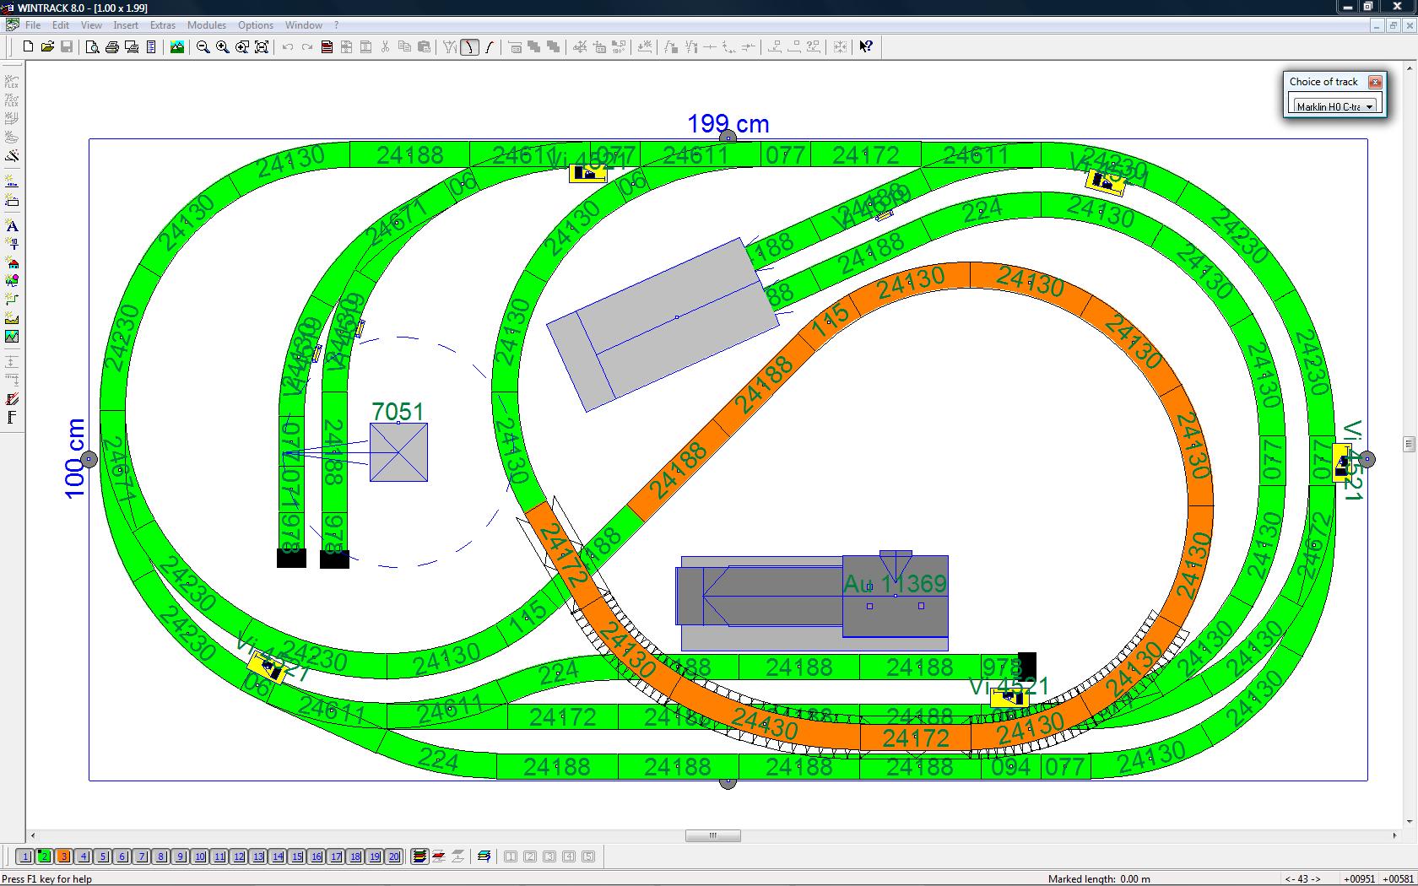Open the Extras menu
The image size is (1418, 886).
pyautogui.click(x=163, y=25)
